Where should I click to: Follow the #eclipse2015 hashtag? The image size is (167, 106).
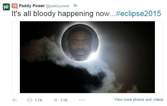[138, 14]
